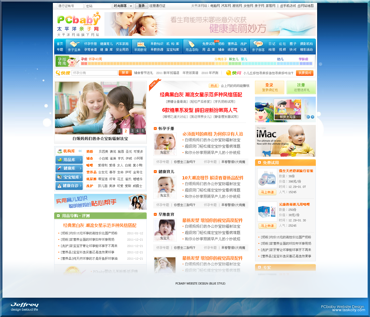Expand the 用品库 sidebar category
This screenshot has width=370, height=317.
tap(69, 160)
